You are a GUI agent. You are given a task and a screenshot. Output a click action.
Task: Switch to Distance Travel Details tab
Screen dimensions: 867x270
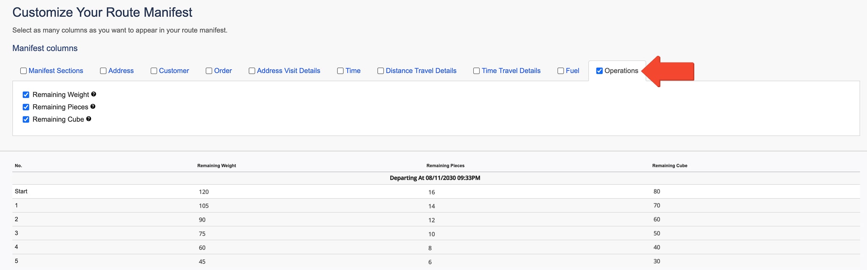tap(421, 71)
